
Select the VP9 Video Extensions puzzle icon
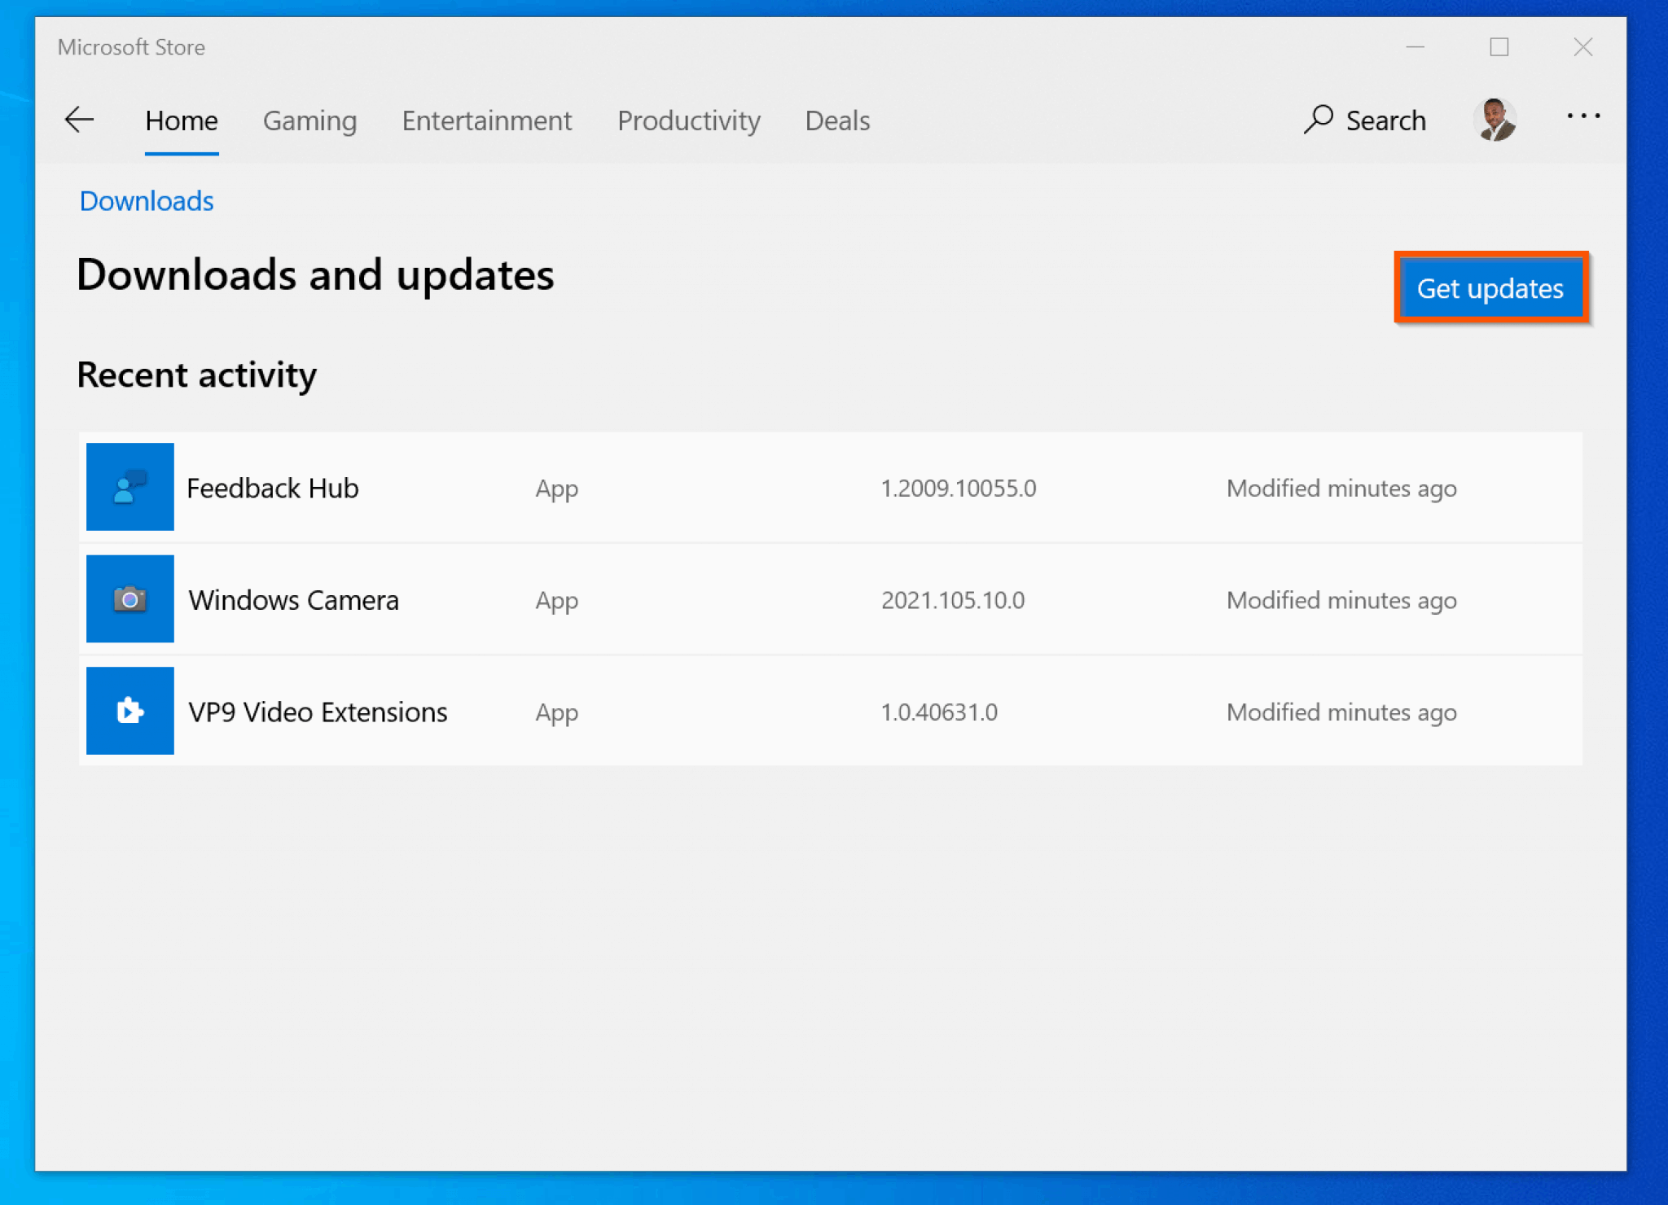129,711
